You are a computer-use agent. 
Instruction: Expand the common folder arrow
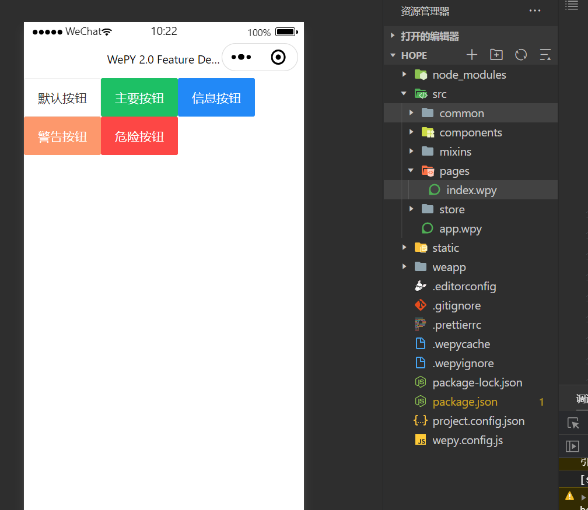(411, 113)
